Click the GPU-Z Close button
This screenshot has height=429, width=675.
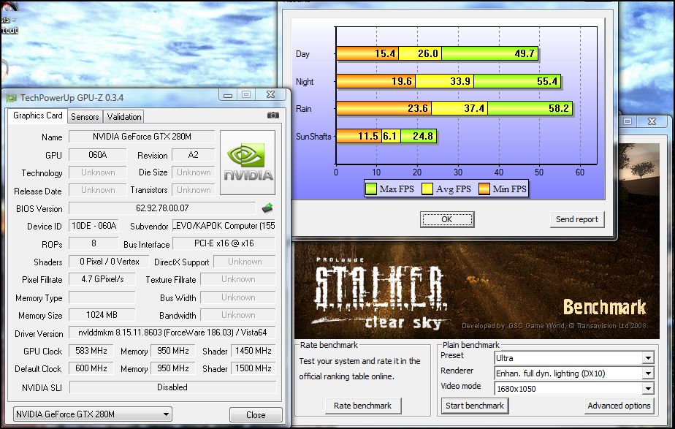[256, 415]
